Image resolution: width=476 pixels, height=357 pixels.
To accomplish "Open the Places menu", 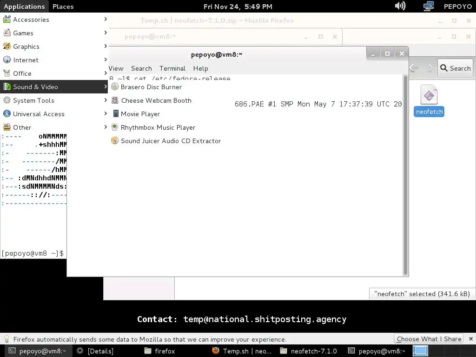I will (x=63, y=7).
